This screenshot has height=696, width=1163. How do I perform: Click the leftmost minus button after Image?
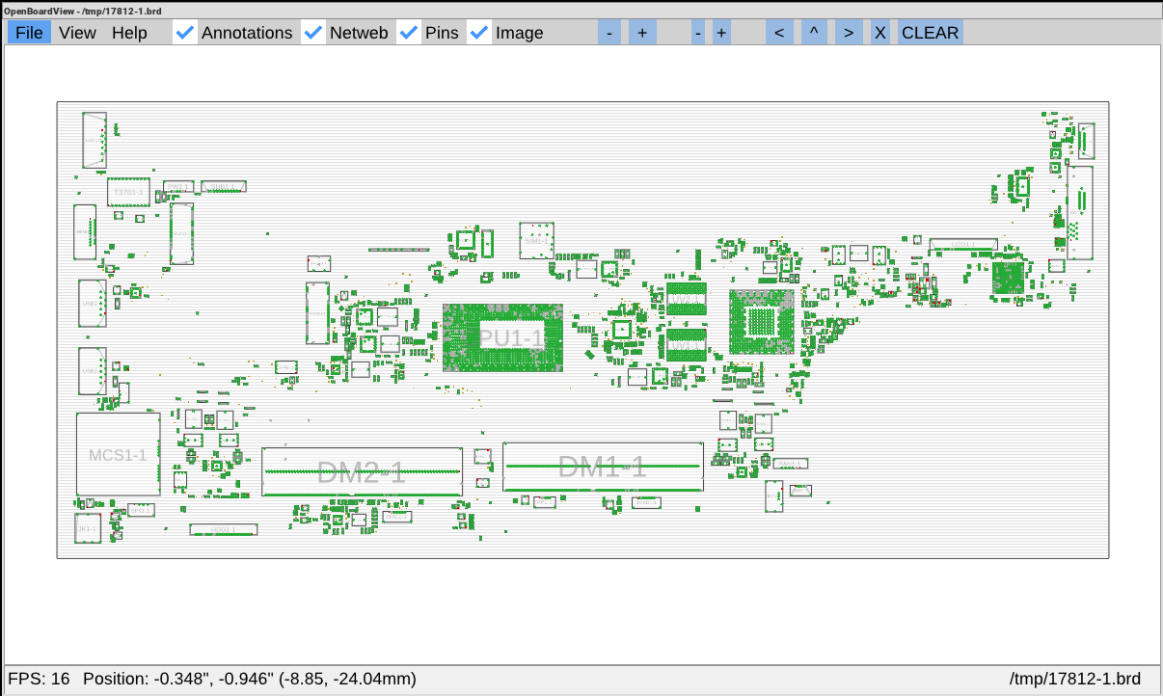(609, 33)
